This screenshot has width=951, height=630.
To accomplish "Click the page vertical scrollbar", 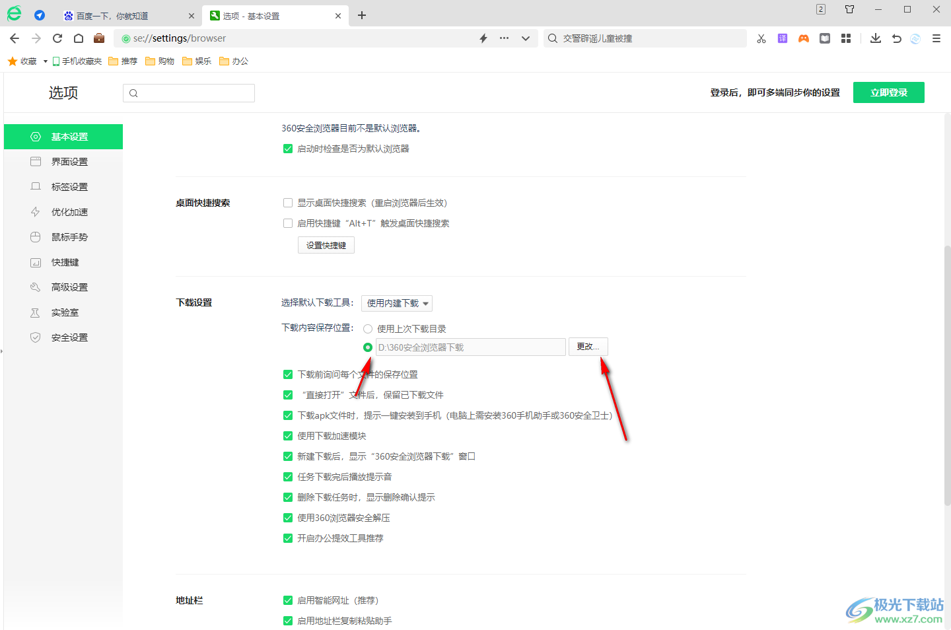I will pos(947,376).
